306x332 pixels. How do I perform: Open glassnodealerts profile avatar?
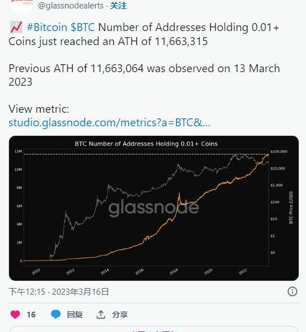pyautogui.click(x=21, y=5)
